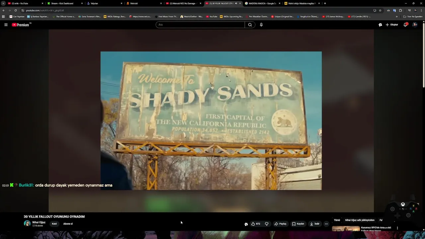425x239 pixels.
Task: Click the search magnifier button
Action: click(250, 25)
